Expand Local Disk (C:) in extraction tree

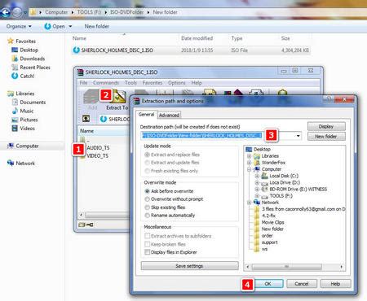coord(257,176)
